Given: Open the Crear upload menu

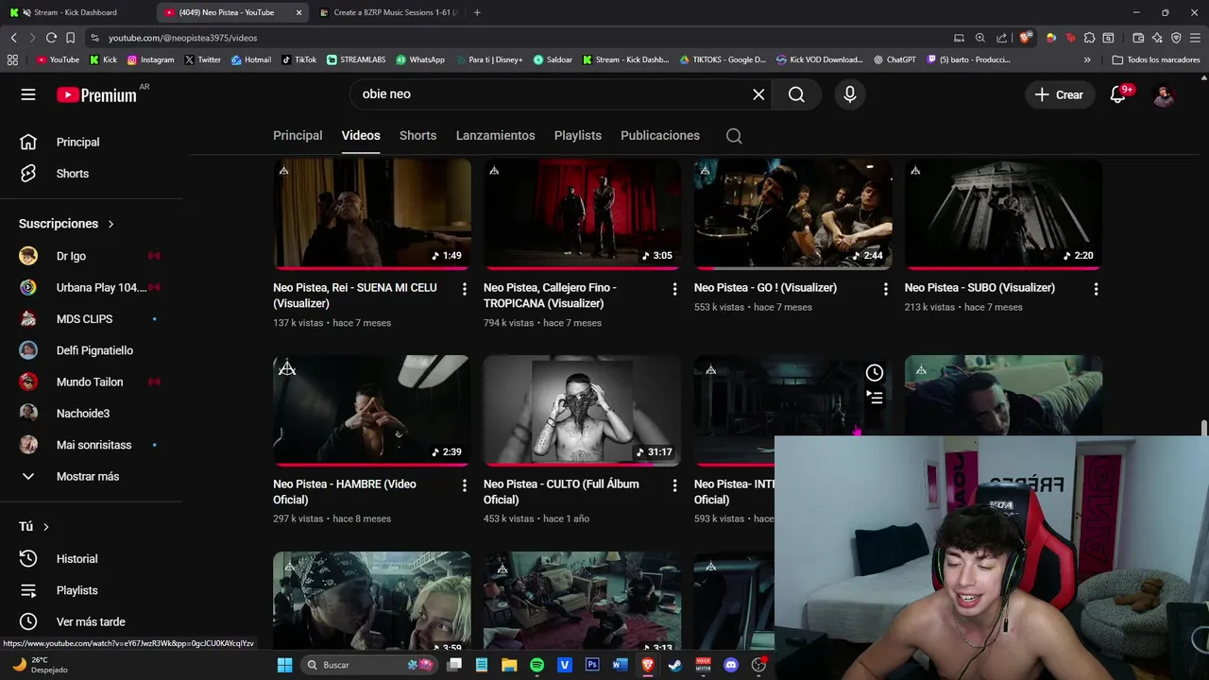Looking at the screenshot, I should (x=1059, y=94).
